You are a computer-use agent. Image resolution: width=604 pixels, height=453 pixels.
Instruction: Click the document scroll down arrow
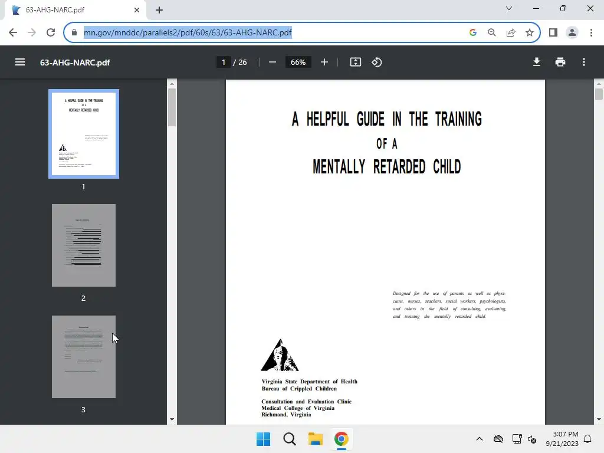point(599,419)
